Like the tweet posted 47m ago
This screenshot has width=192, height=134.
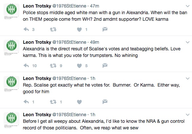point(79,30)
